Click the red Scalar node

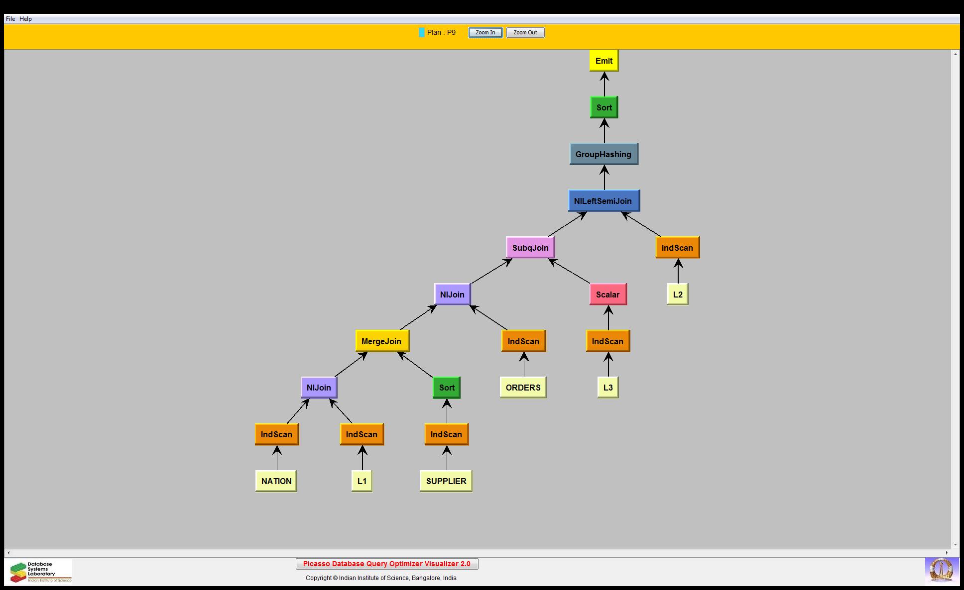click(x=607, y=295)
